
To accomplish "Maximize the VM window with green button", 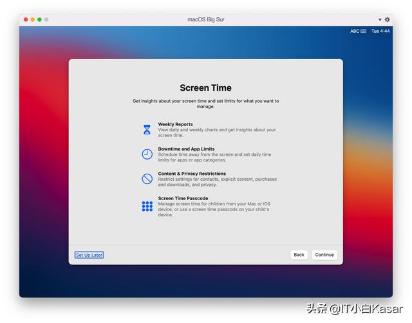I will 39,19.
